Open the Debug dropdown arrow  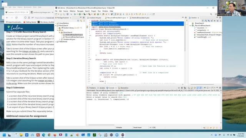pyautogui.click(x=77, y=14)
